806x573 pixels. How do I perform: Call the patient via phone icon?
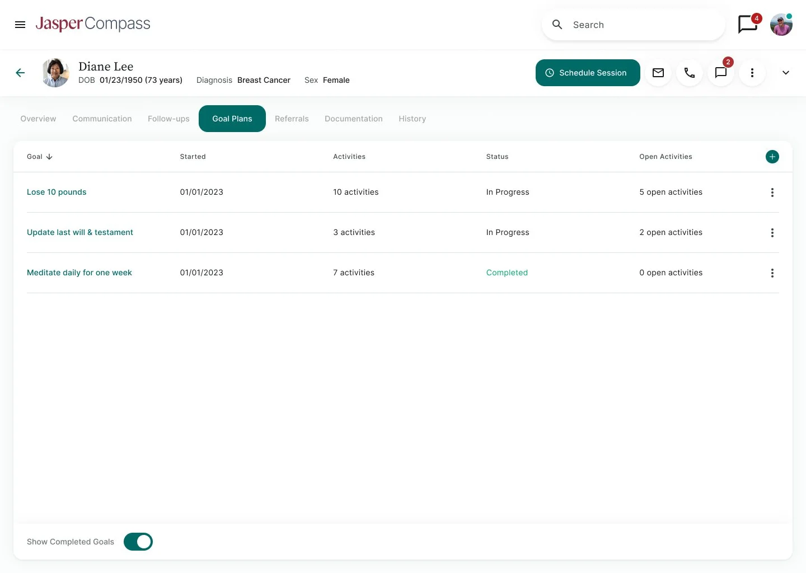coord(690,73)
